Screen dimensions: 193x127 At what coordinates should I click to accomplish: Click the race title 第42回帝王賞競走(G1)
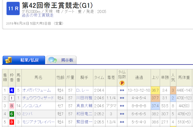point(57,5)
